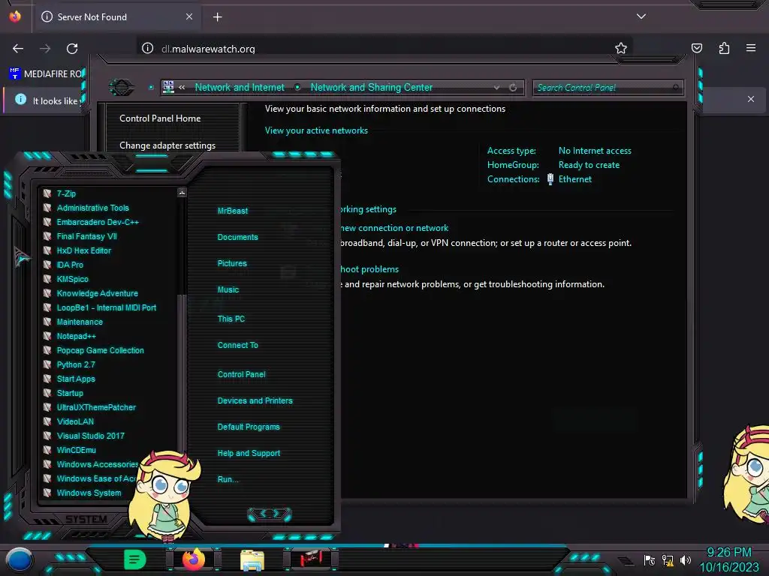Open the Ethernet connection link

(574, 179)
